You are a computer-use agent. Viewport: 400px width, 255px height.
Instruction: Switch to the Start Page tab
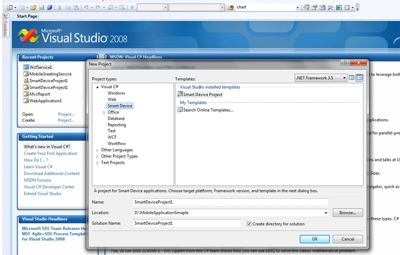[27, 16]
